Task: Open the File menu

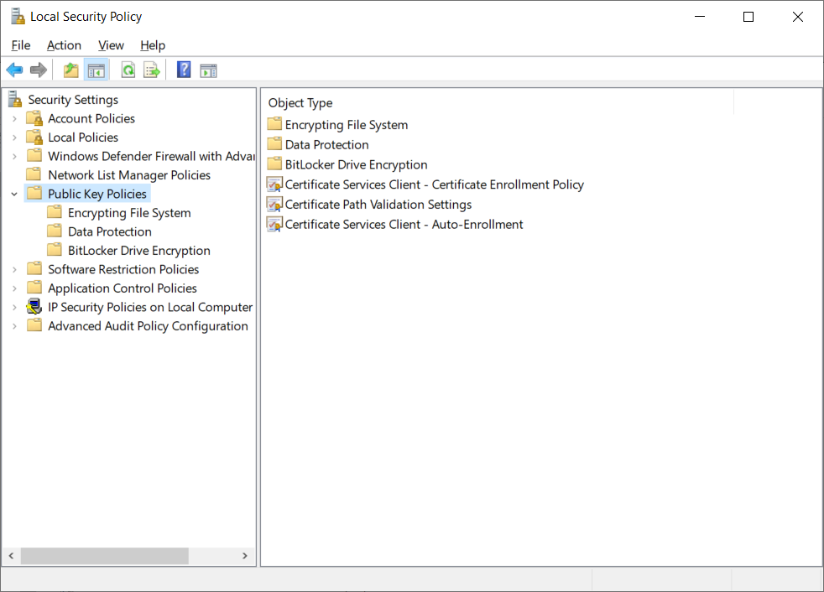Action: [21, 45]
